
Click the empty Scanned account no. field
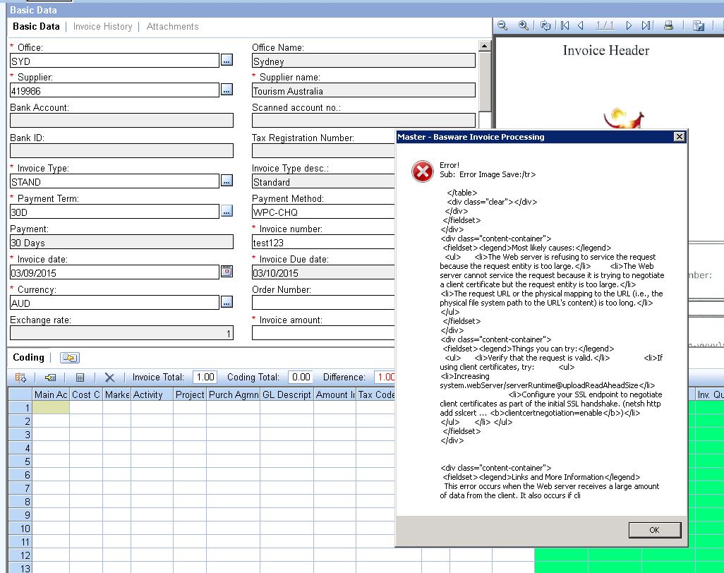[x=363, y=121]
